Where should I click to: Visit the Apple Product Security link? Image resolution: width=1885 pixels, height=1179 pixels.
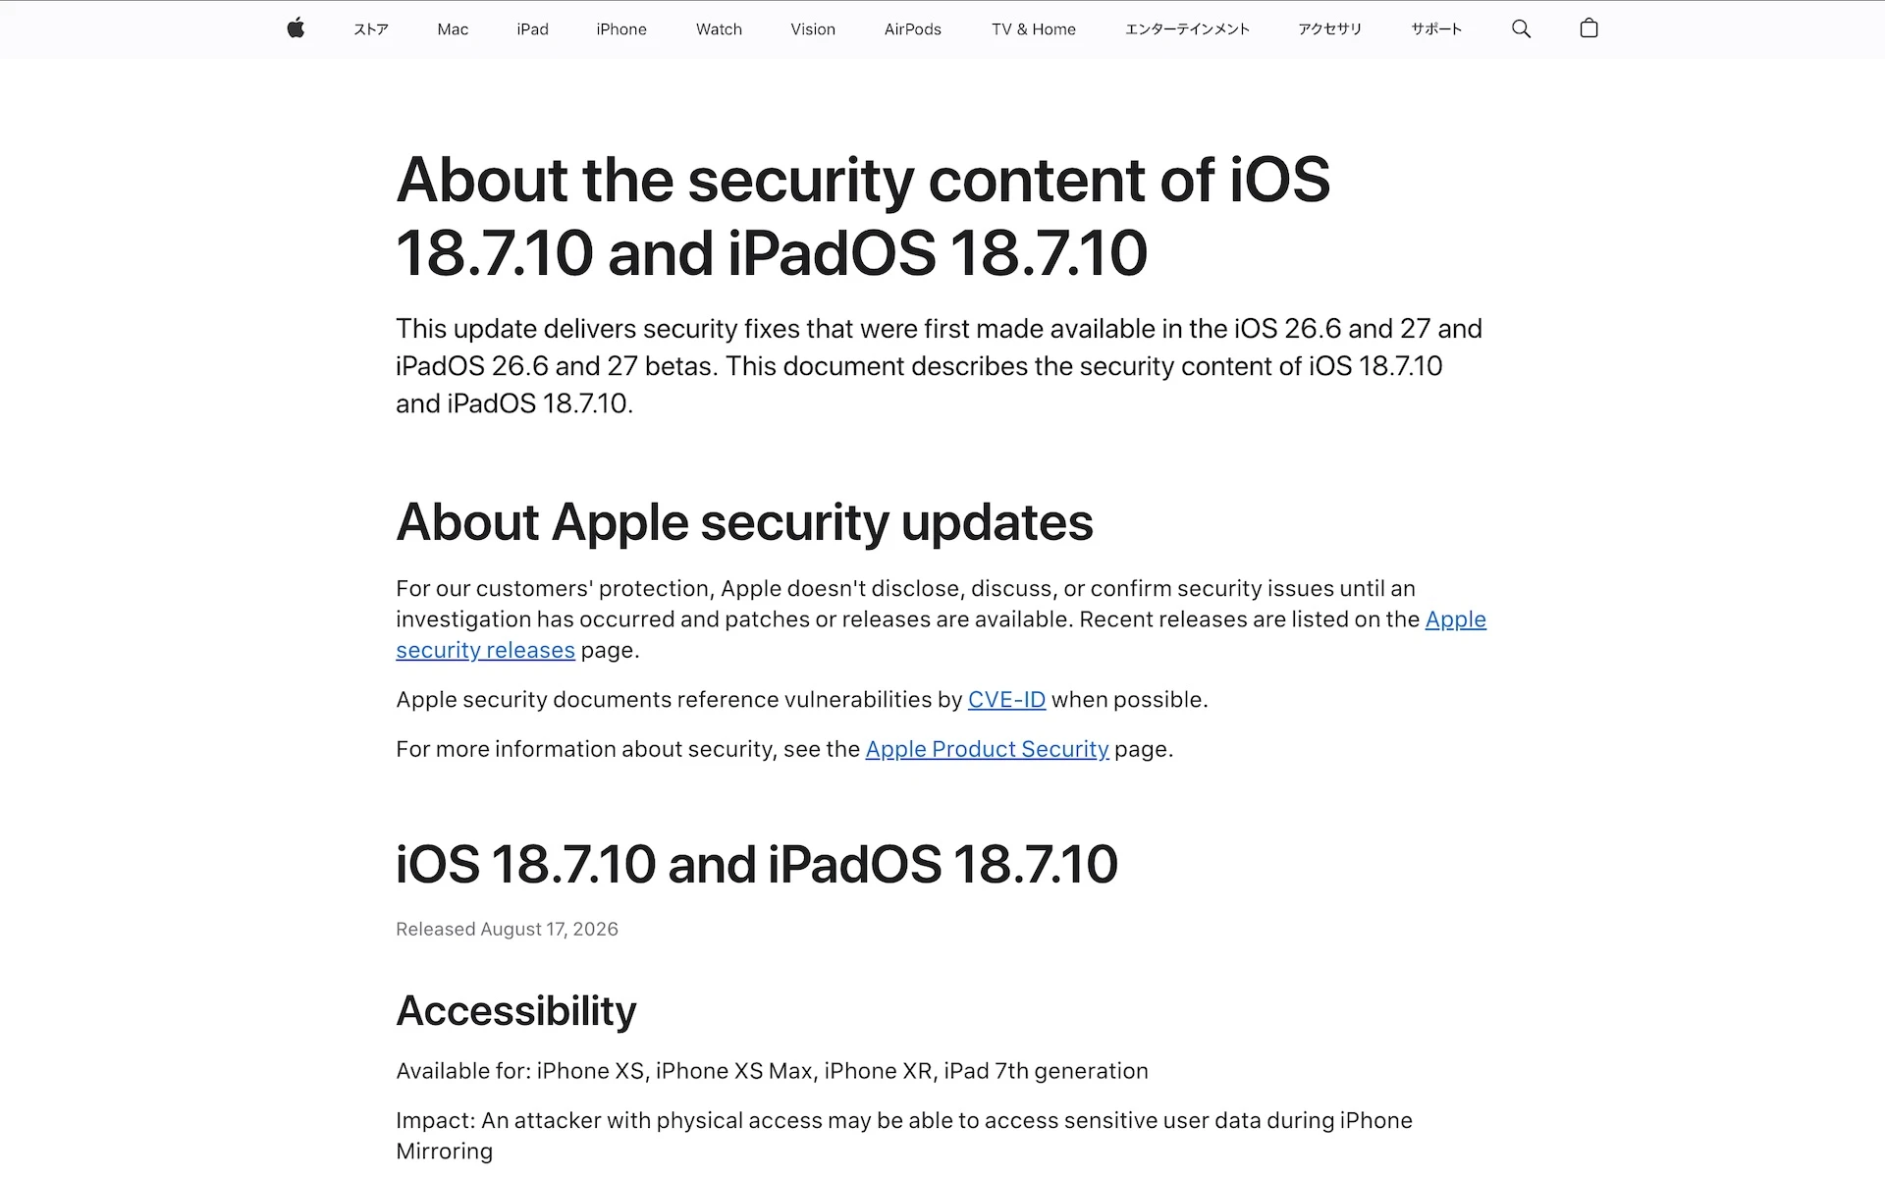987,749
